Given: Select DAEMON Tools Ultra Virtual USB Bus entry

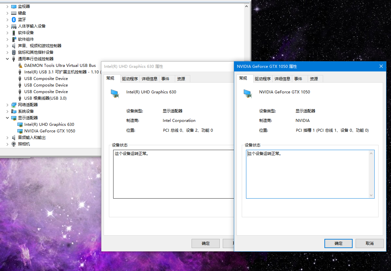Looking at the screenshot, I should (x=60, y=66).
